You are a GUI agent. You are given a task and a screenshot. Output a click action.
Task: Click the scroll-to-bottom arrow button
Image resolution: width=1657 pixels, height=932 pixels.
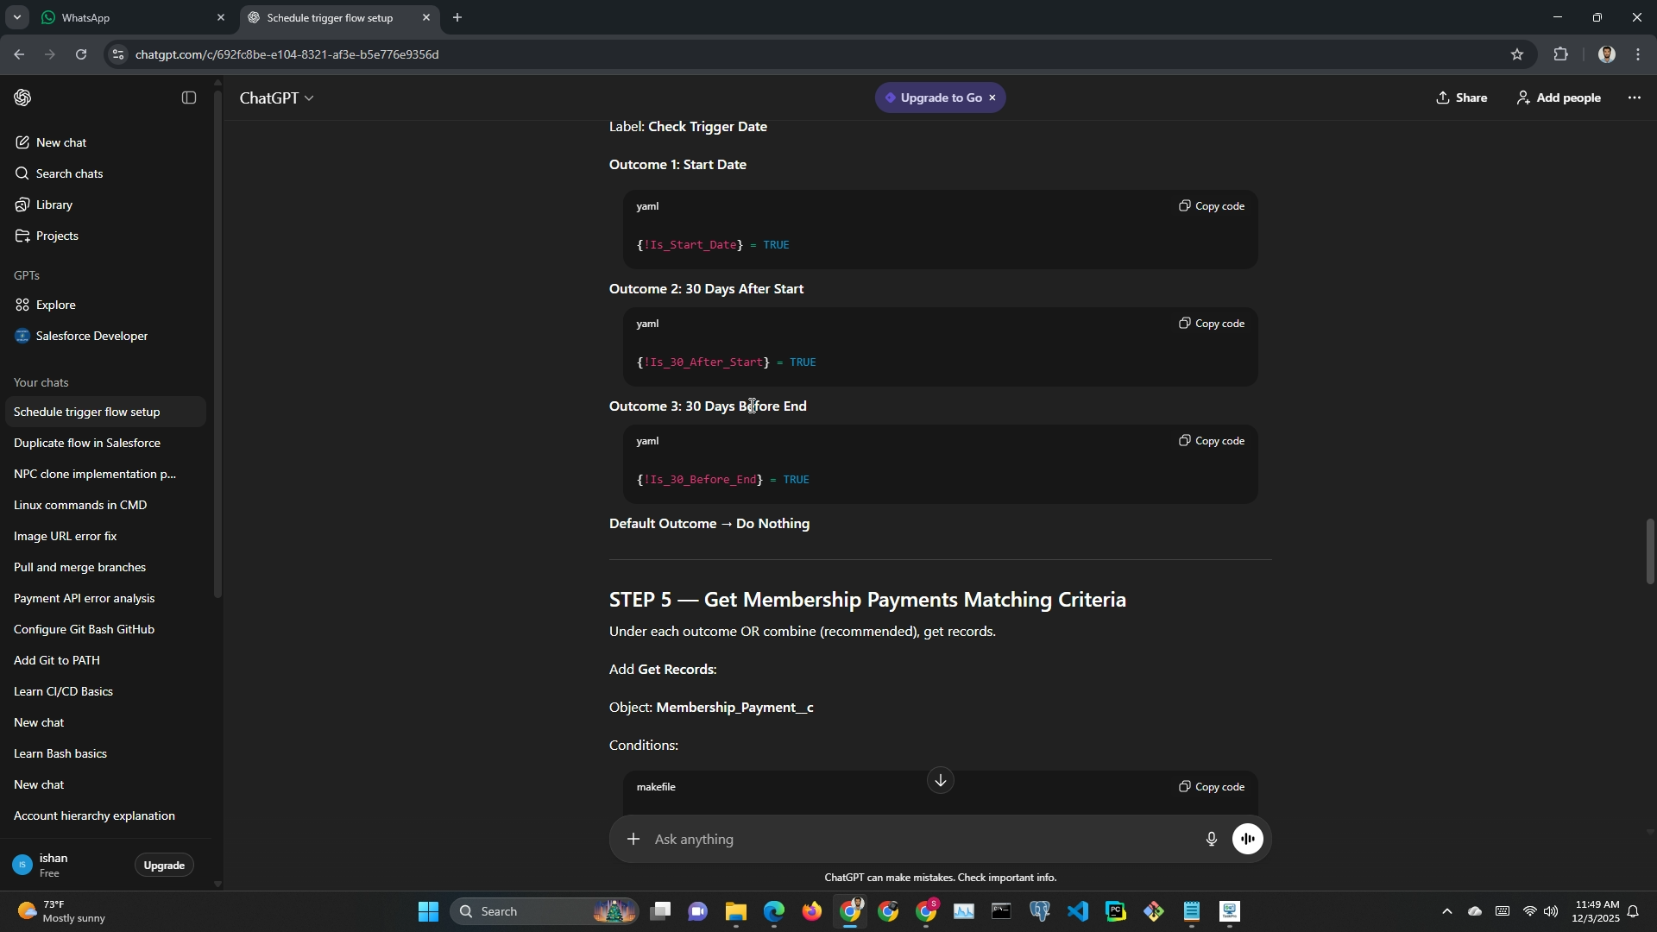(940, 780)
